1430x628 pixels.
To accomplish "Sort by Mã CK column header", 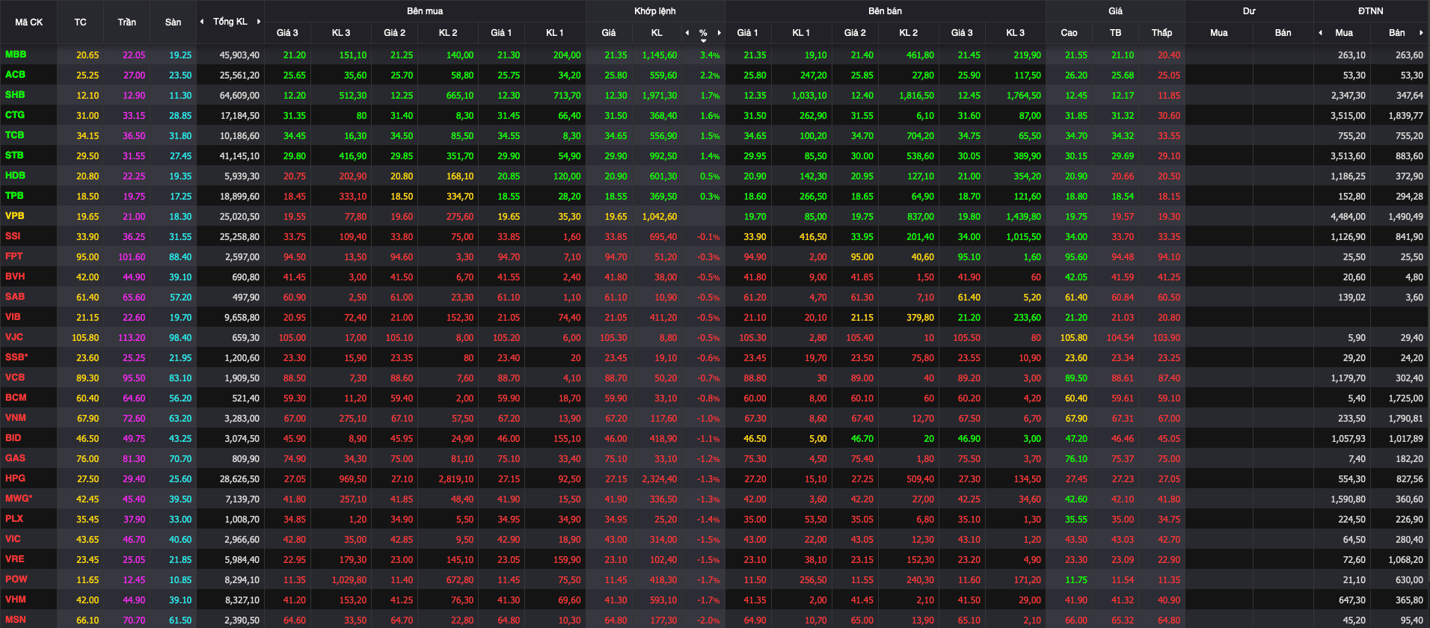I will click(28, 22).
